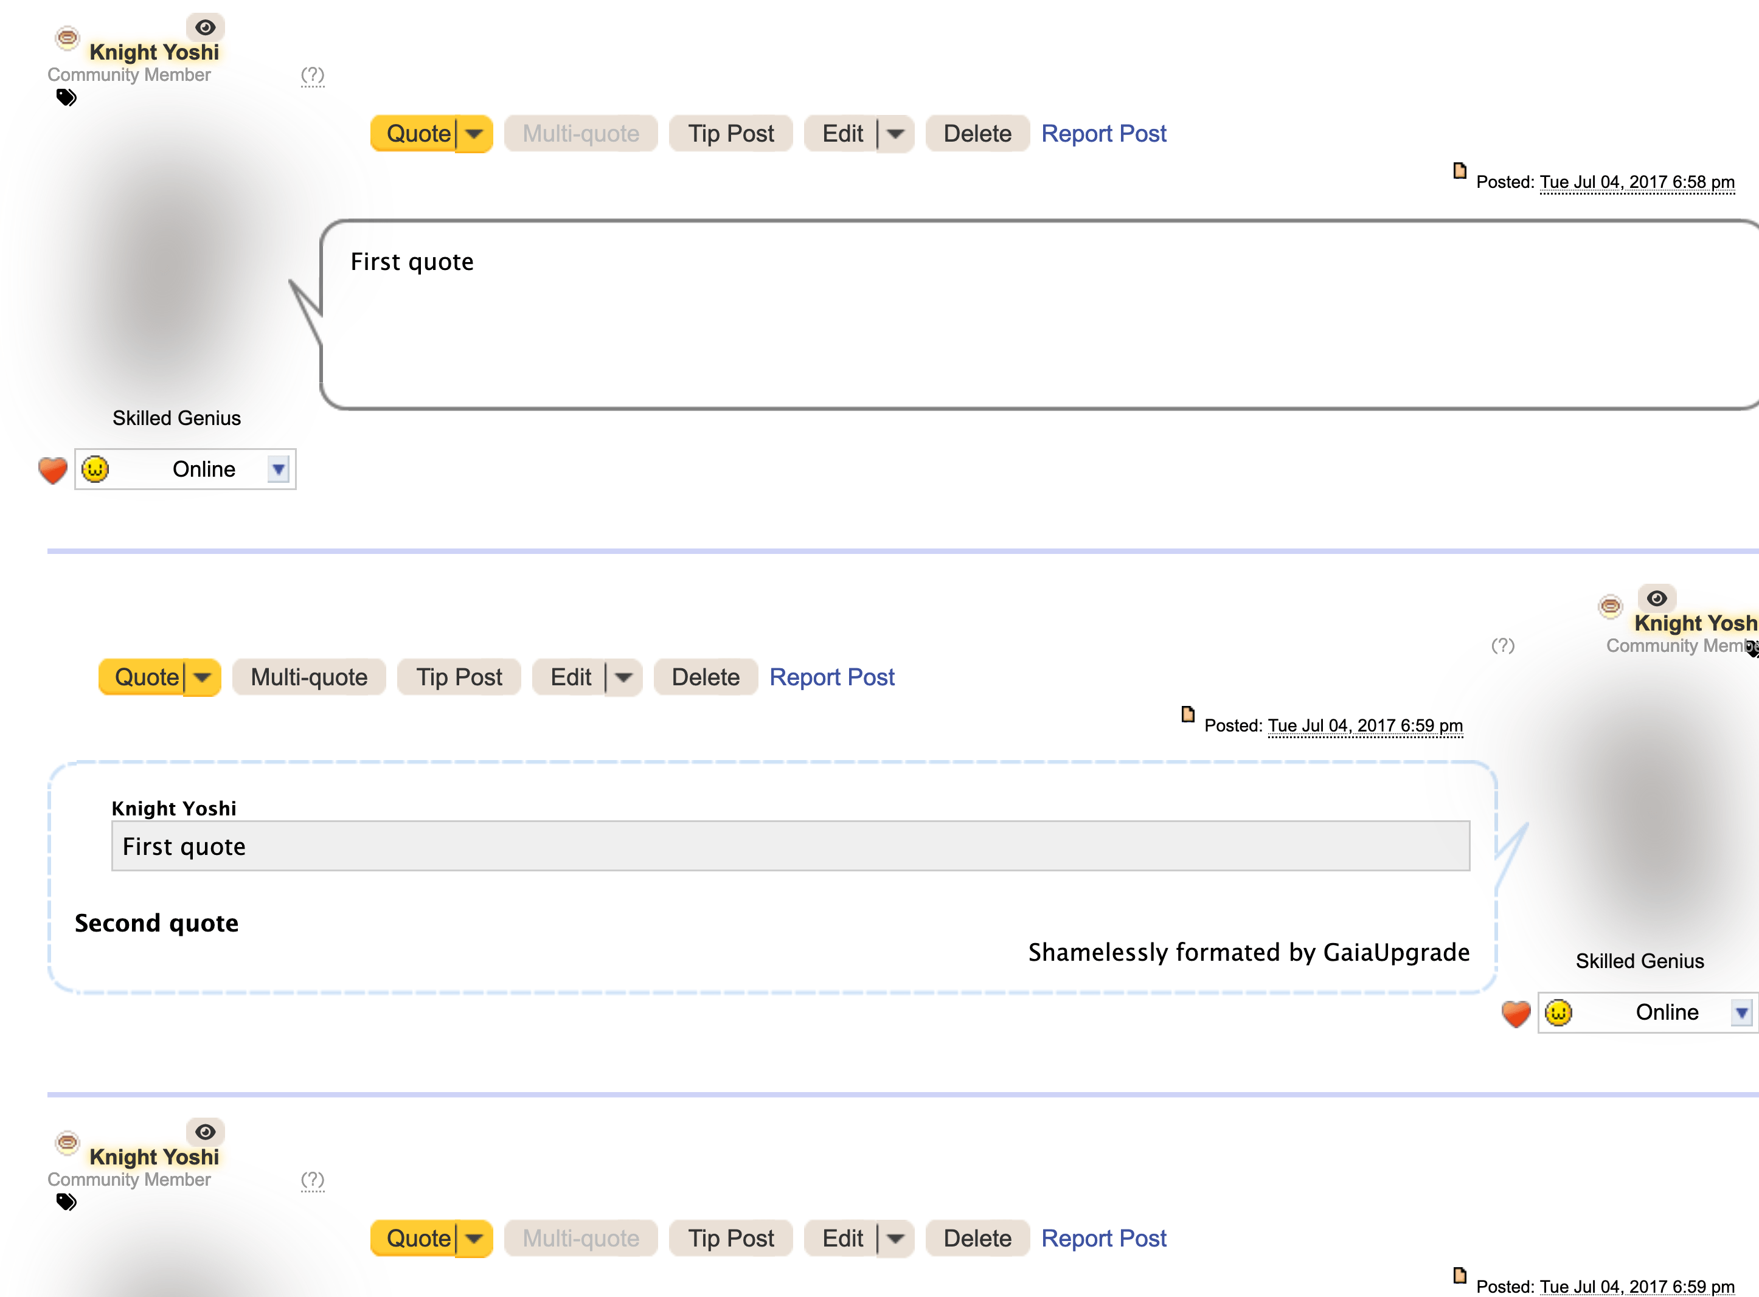Click the post page icon beside second post date

[x=1187, y=714]
